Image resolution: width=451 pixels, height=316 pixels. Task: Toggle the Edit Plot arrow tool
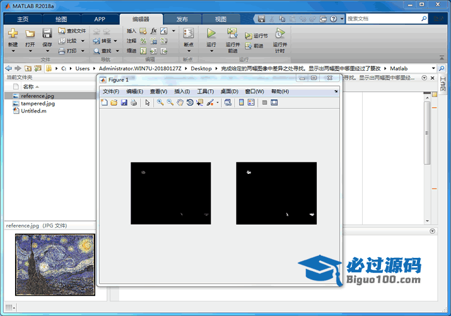148,103
